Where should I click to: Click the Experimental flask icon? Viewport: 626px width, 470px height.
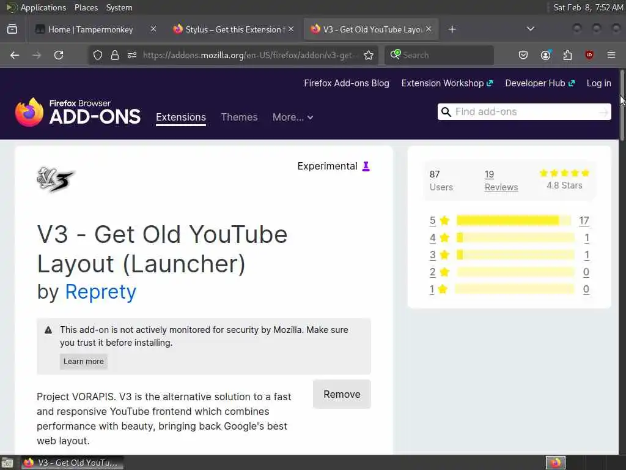point(366,166)
